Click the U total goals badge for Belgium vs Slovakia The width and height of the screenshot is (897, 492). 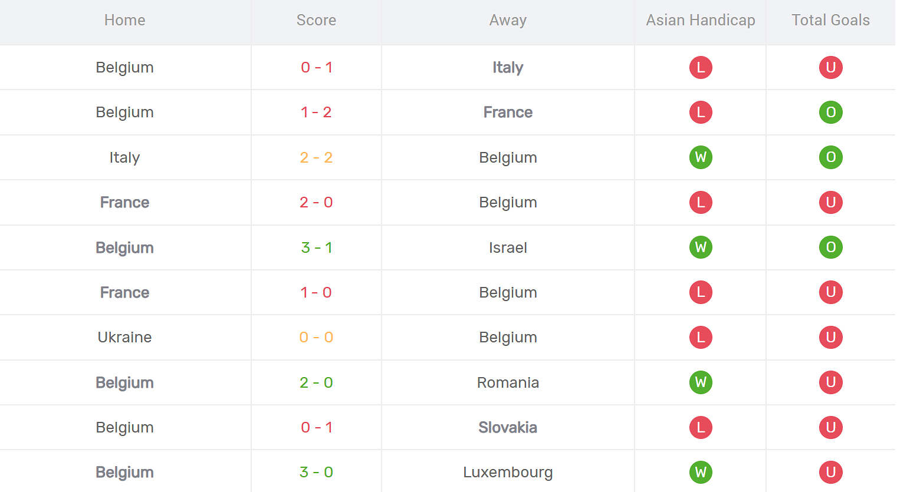point(830,427)
